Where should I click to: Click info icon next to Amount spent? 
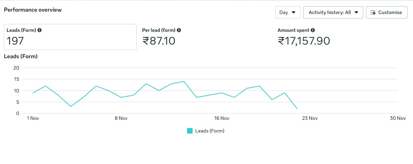[313, 30]
